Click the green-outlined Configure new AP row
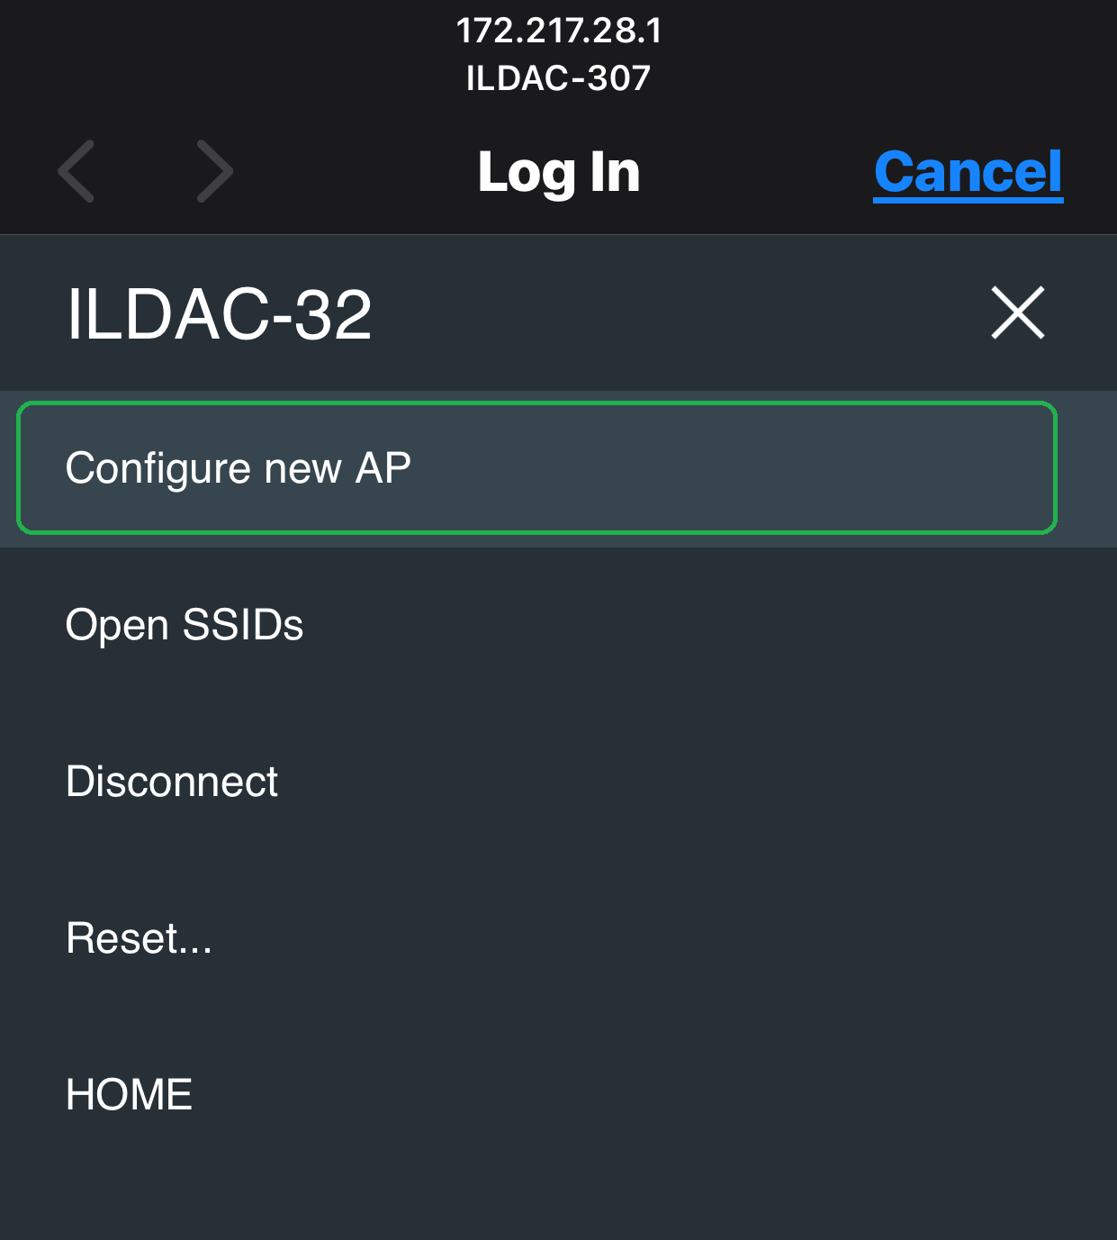 point(536,468)
